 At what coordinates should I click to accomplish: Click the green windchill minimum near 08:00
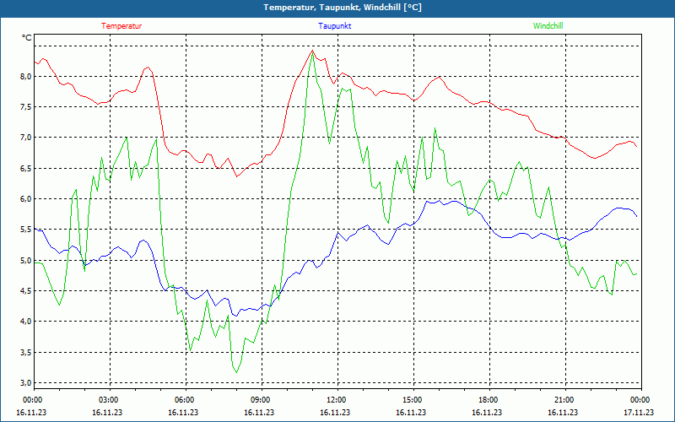coord(236,372)
